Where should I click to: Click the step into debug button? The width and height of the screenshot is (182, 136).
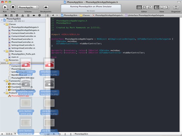click(65, 134)
